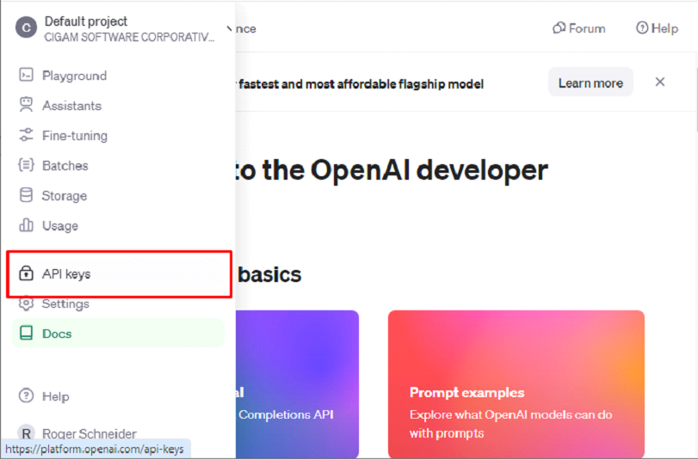This screenshot has height=460, width=698.
Task: Open the Playground terminal icon
Action: pyautogui.click(x=27, y=75)
